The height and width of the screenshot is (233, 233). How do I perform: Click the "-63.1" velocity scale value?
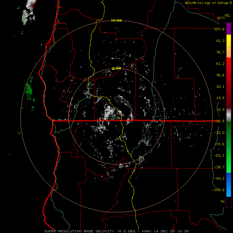click(219, 156)
